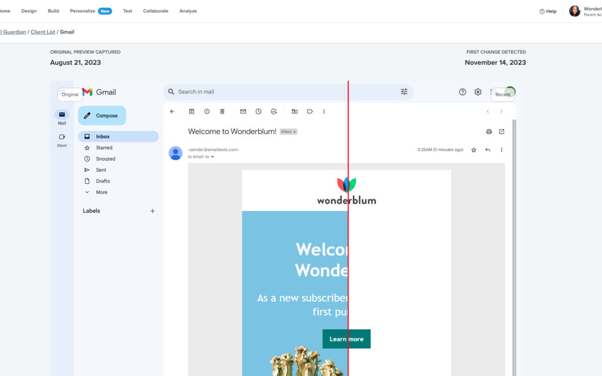Screen dimensions: 602x376
Task: Open the Test menu
Action: (128, 11)
